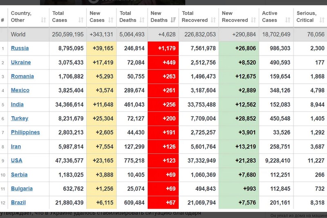
Task: Select the World row label
Action: pos(18,34)
